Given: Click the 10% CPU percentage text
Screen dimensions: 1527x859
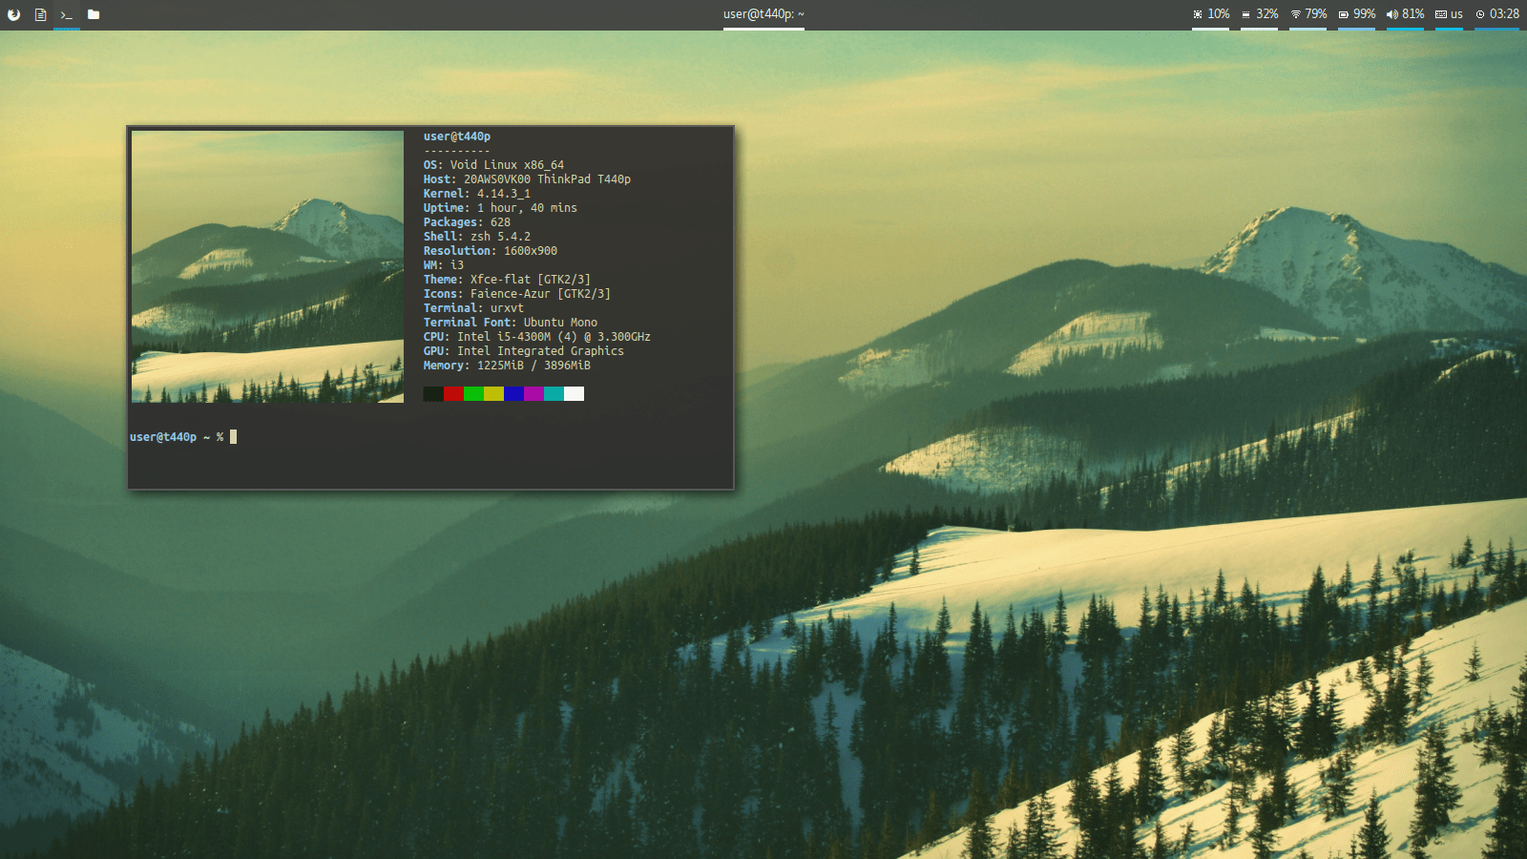Looking at the screenshot, I should [x=1219, y=14].
